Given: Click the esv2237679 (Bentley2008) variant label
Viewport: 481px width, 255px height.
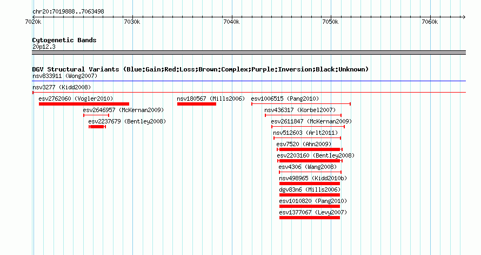Looking at the screenshot, I should coord(127,121).
